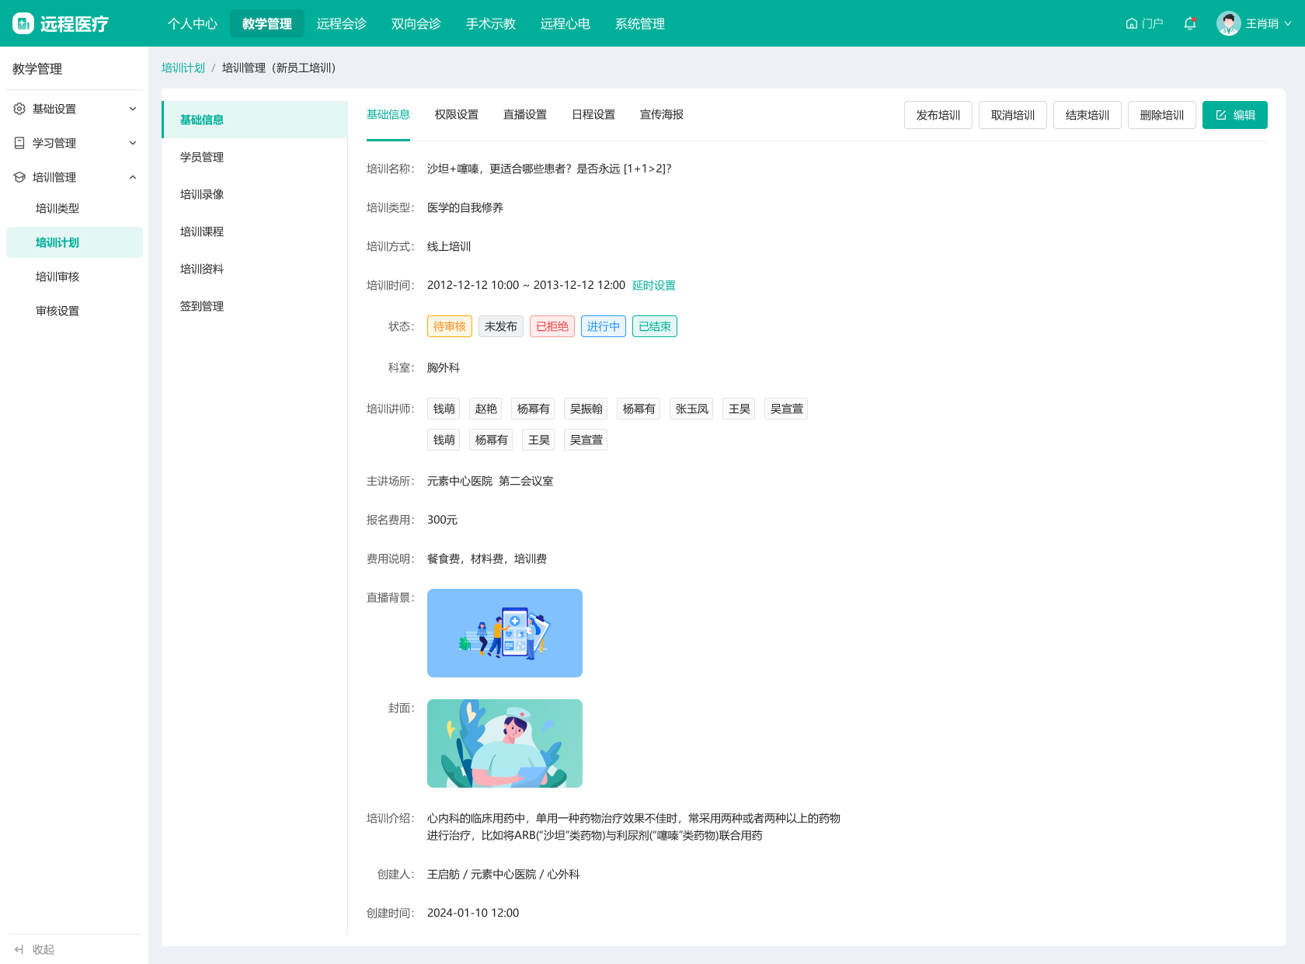The image size is (1305, 964).
Task: Click the user avatar image
Action: point(1228,23)
